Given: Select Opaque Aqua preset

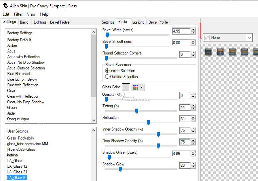Looking at the screenshot, I should tap(18, 119).
